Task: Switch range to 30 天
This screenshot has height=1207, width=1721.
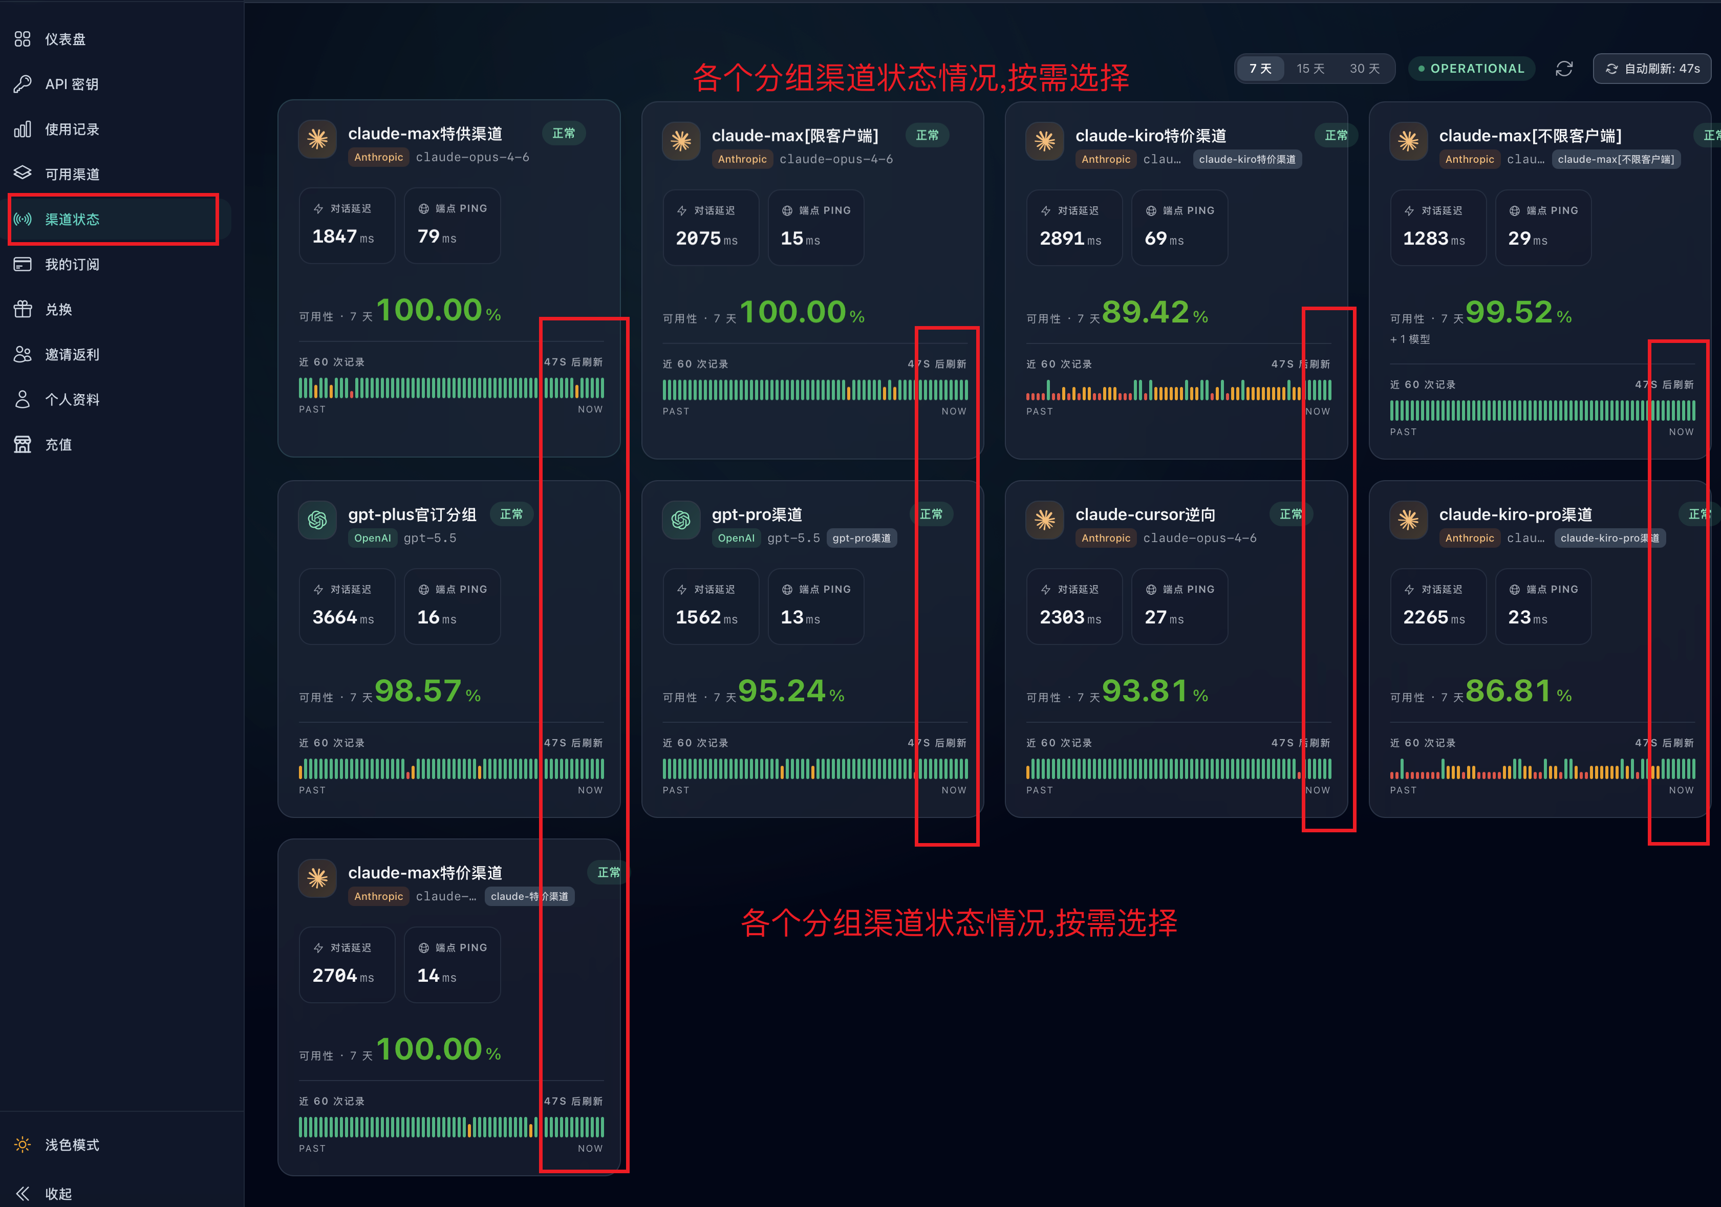Action: point(1364,68)
